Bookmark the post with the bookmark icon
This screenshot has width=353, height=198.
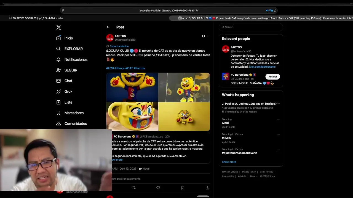pyautogui.click(x=183, y=188)
